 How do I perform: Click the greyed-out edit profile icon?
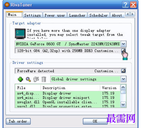36,79
